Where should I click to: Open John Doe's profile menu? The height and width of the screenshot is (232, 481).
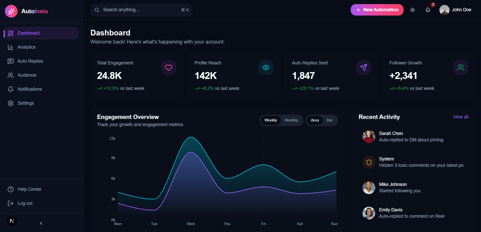point(456,10)
